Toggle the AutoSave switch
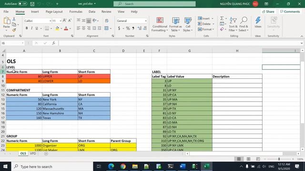Viewport: 305px width, 171px height. (22, 4)
